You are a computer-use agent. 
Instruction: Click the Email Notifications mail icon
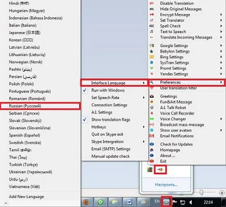point(152,136)
